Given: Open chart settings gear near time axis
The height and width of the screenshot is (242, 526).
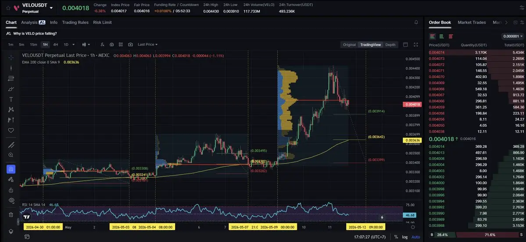Looking at the screenshot, I should click(x=413, y=227).
